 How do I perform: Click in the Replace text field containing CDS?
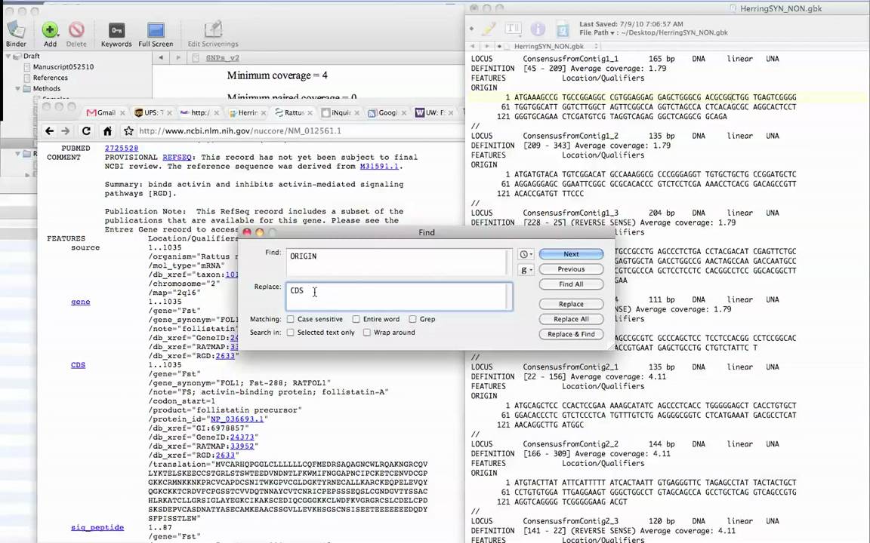tap(399, 296)
